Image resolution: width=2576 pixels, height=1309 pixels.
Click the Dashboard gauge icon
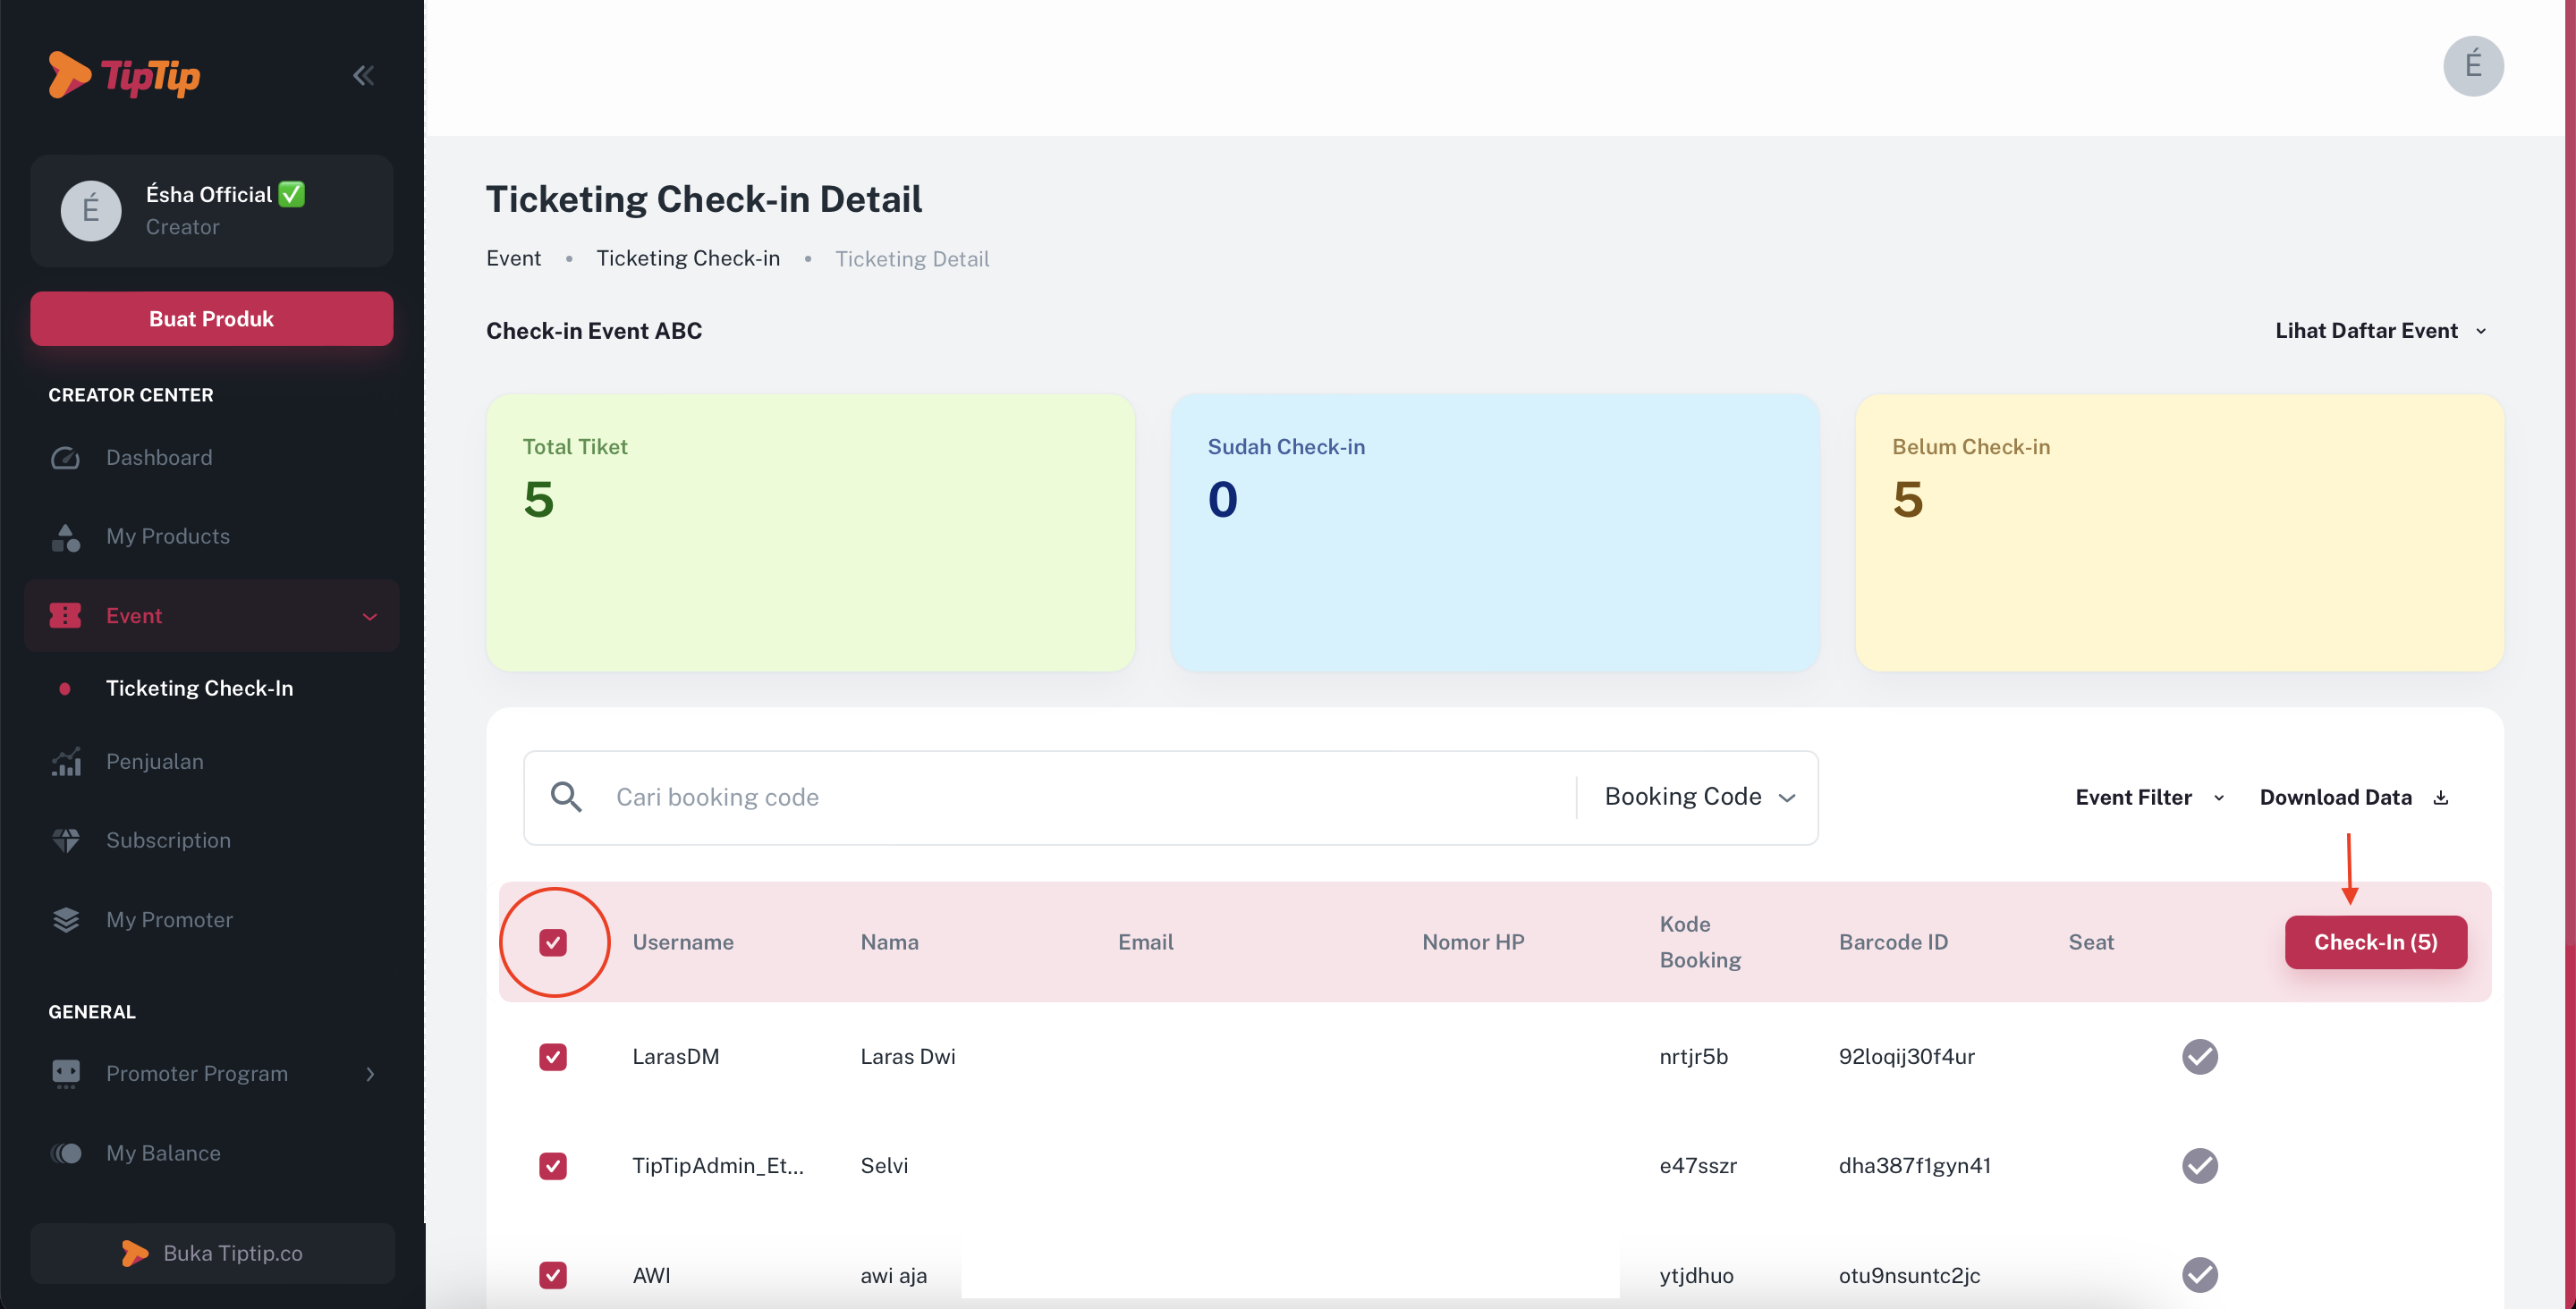click(66, 458)
